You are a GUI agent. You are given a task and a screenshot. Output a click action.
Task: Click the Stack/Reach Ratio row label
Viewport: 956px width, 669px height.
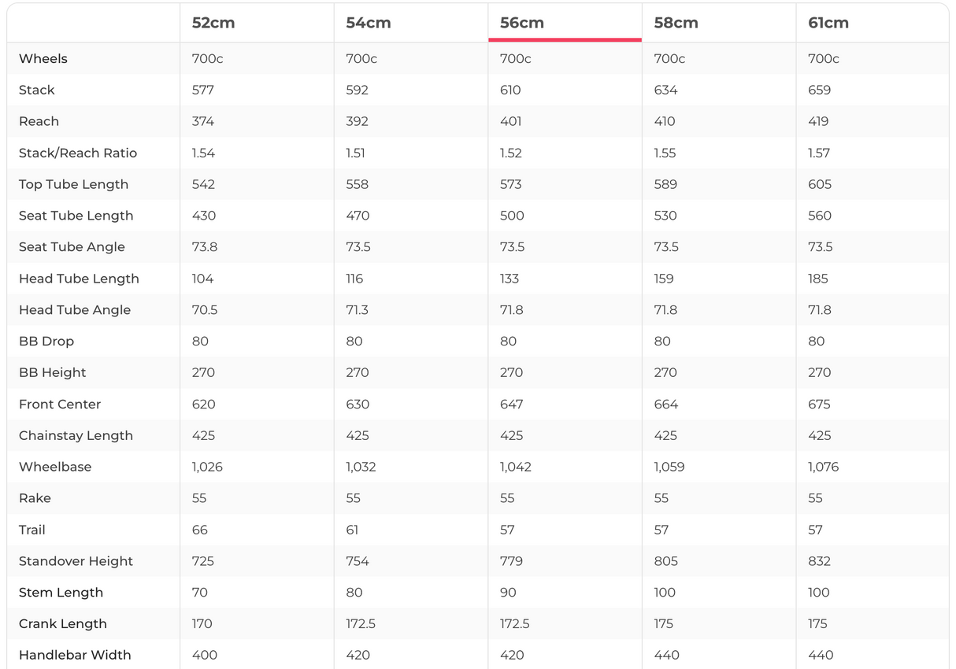pyautogui.click(x=78, y=153)
